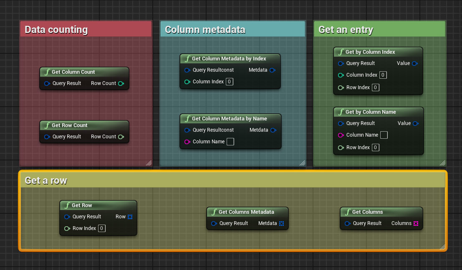Click Columns array output pin on Get Columns
The height and width of the screenshot is (270, 462).
pyautogui.click(x=416, y=223)
